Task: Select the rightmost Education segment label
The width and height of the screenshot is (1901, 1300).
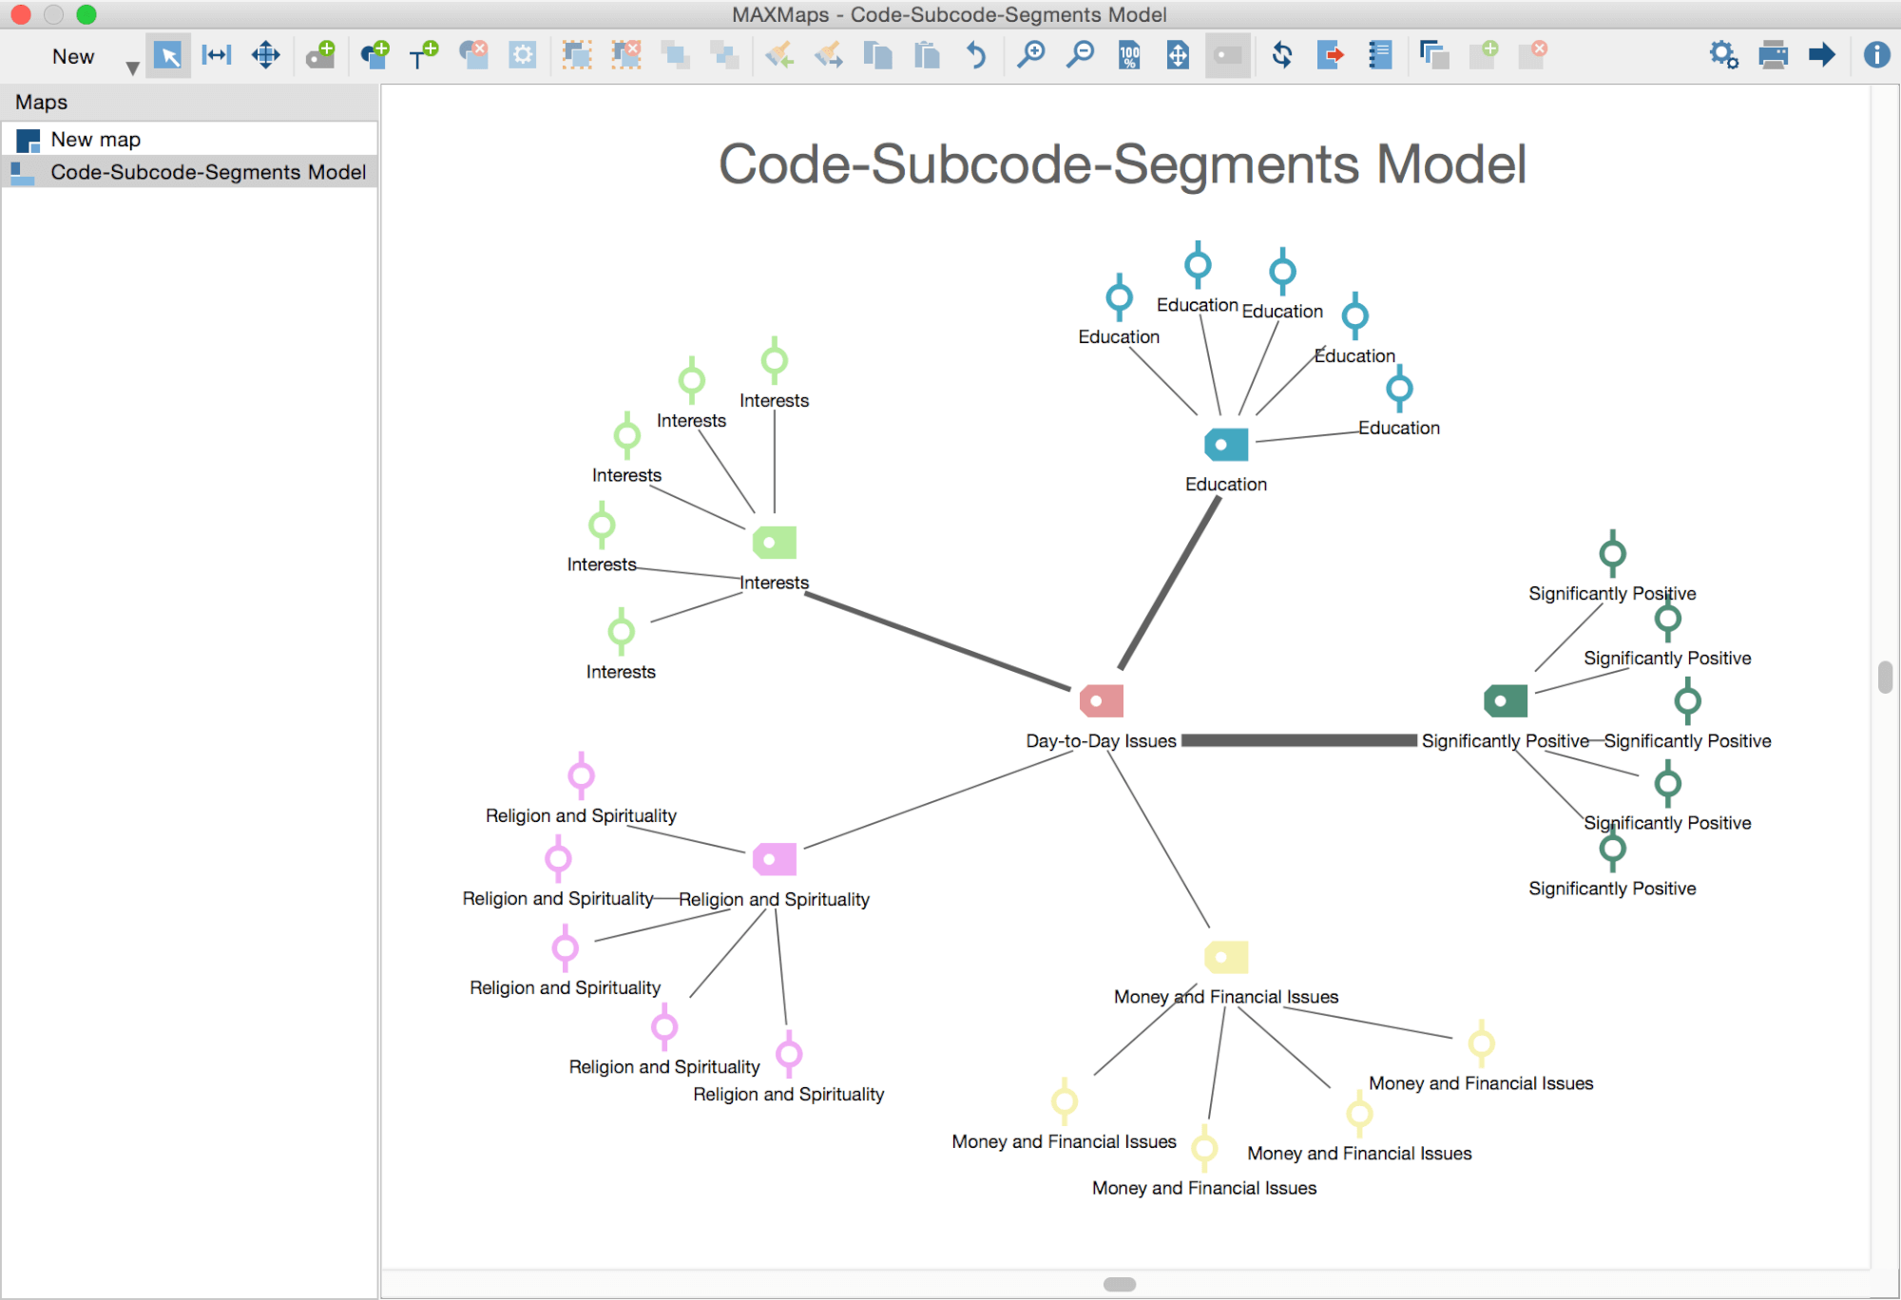Action: [x=1399, y=428]
